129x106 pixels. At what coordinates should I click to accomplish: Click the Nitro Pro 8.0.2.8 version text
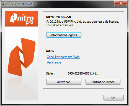(58, 17)
